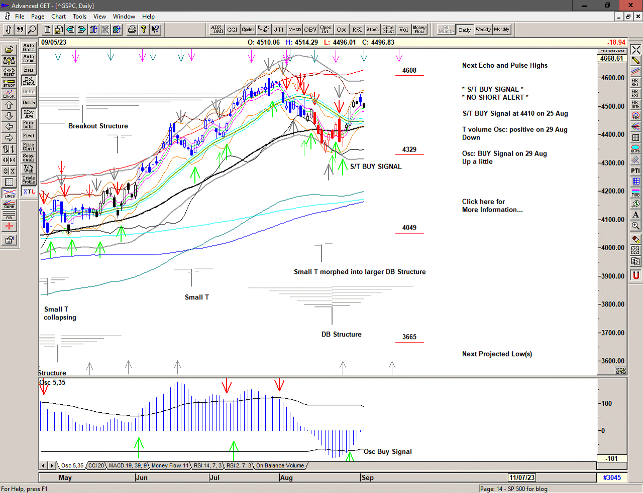Screen dimensions: 643x493
Task: Select the Ellipse drawing tool
Action: pyautogui.click(x=635, y=149)
